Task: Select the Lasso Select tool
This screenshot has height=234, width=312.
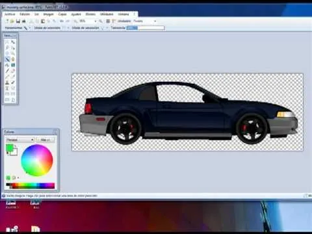Action: pyautogui.click(x=7, y=48)
